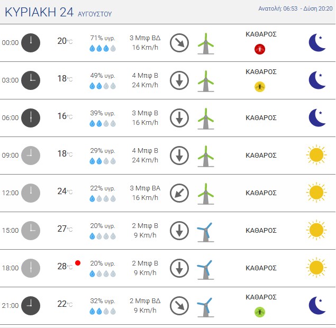Click the moon icon at 06:00

317,117
